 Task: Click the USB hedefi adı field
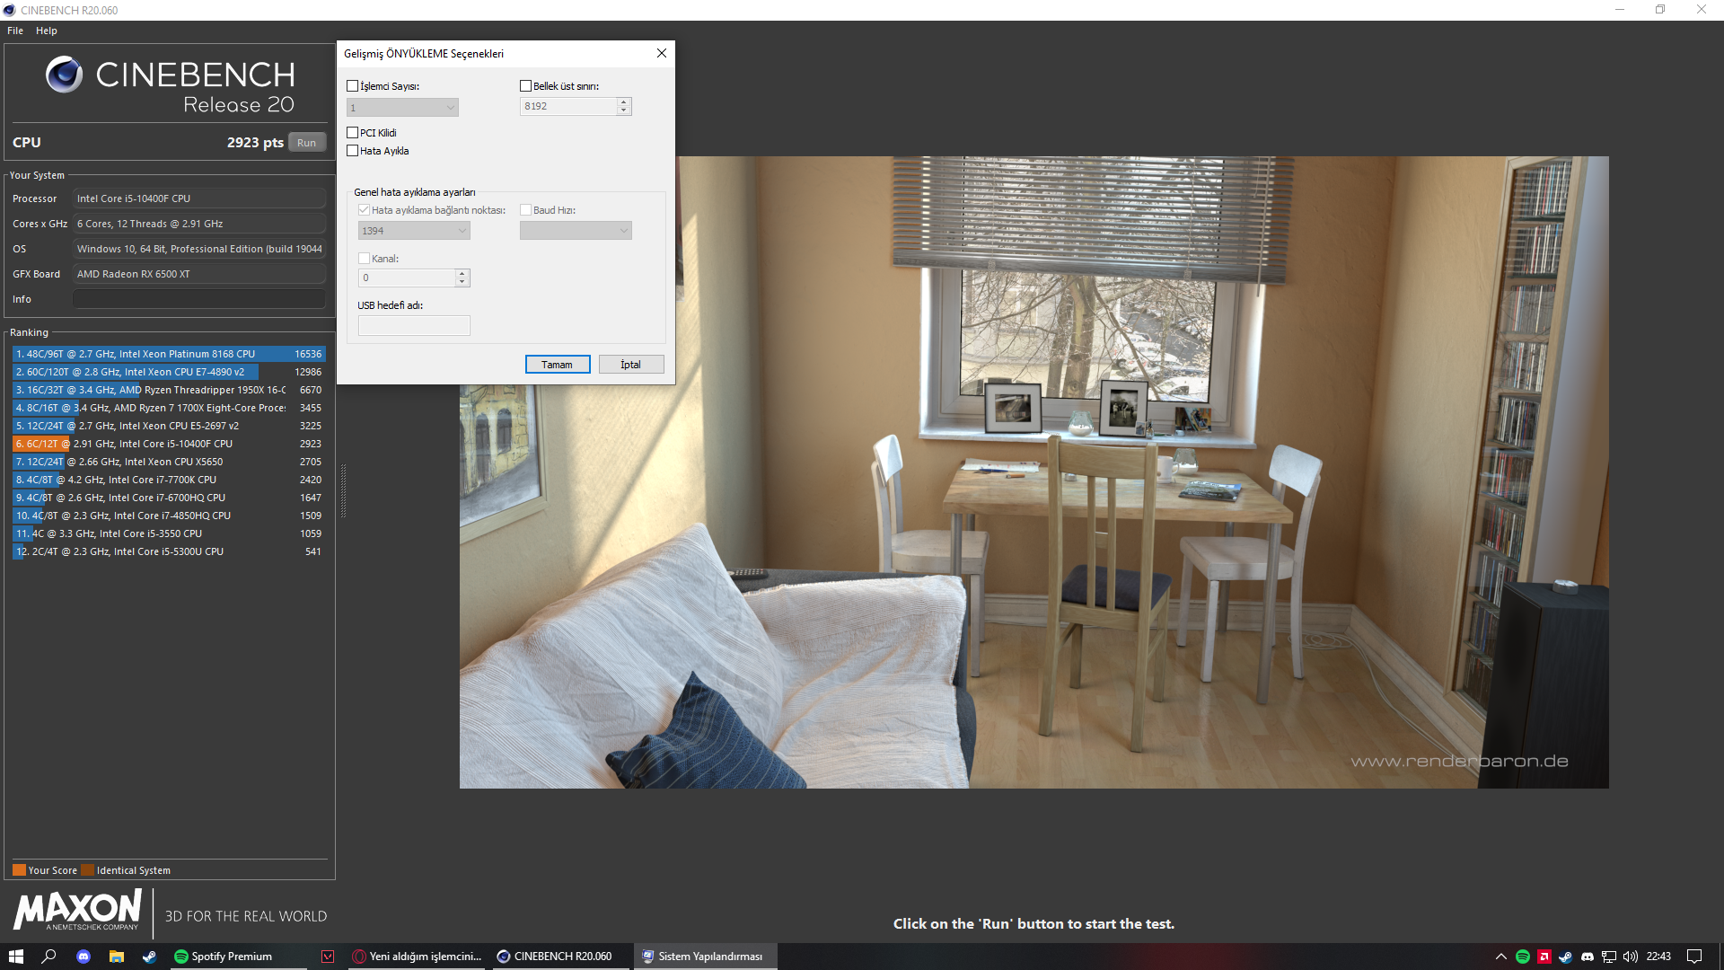[414, 325]
